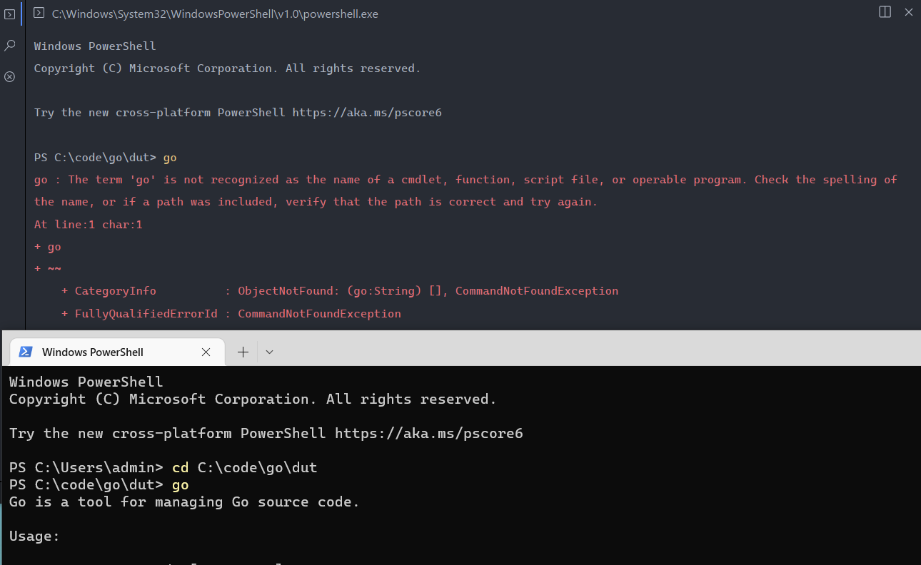Focus the powershell.exe title bar
The image size is (921, 565).
214,14
